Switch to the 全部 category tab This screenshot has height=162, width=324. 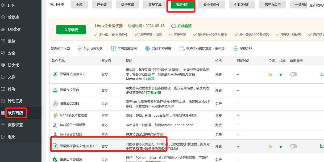[79, 5]
